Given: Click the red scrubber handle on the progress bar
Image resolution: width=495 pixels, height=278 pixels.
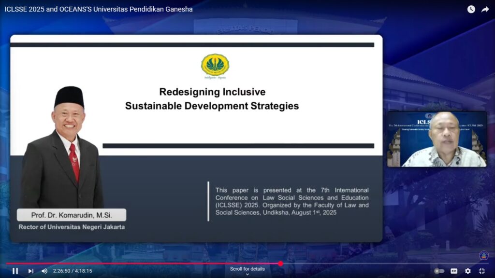Looking at the screenshot, I should click(x=280, y=264).
